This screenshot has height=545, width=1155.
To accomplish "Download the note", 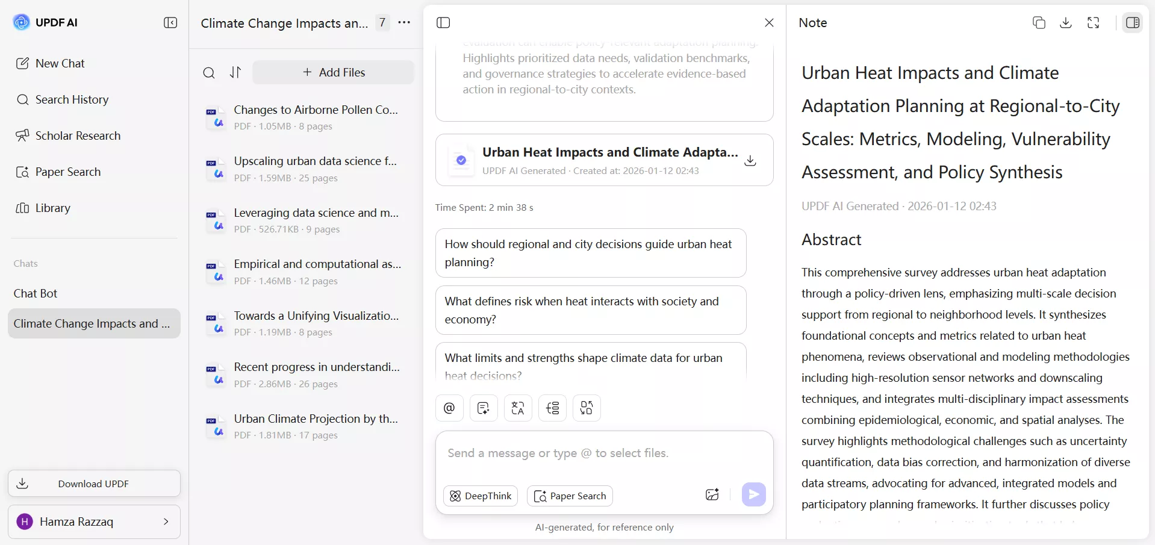I will 1065,23.
